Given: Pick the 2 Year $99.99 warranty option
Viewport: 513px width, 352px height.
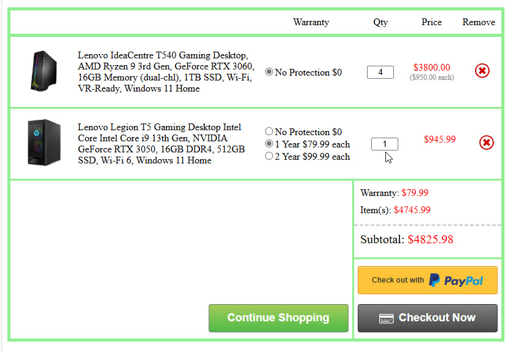Looking at the screenshot, I should [x=269, y=156].
